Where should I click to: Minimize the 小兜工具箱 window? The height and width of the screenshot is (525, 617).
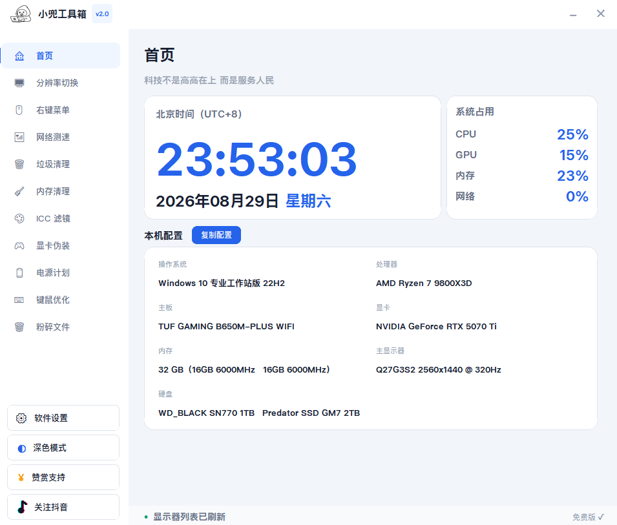click(x=573, y=15)
